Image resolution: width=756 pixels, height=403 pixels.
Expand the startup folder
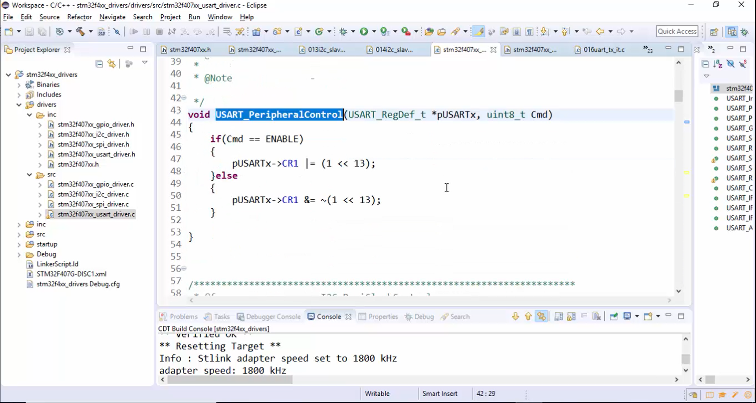19,244
